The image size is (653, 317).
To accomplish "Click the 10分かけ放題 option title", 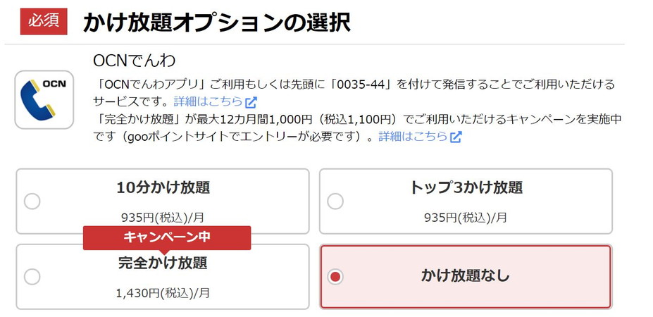I will click(163, 188).
